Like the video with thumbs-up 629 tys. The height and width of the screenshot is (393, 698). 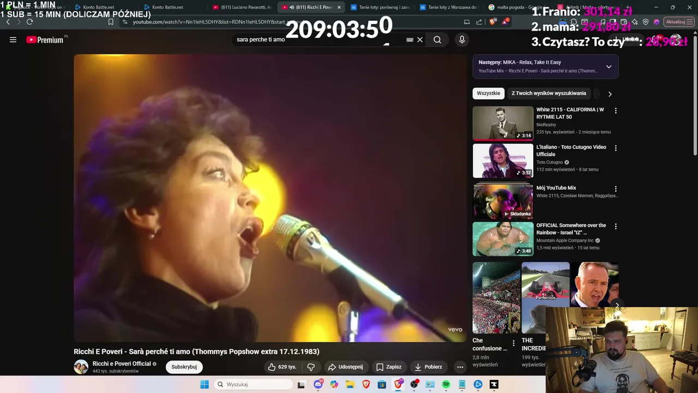click(x=282, y=367)
